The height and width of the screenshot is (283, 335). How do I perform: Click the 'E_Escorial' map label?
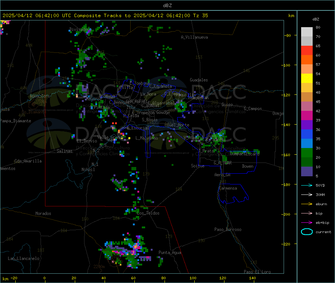coord(138,128)
